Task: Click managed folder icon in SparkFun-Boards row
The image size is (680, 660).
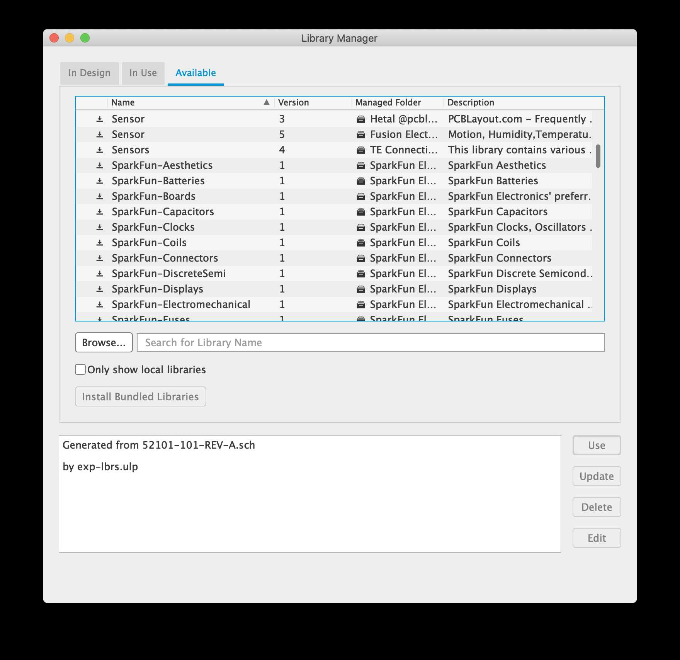Action: [361, 196]
